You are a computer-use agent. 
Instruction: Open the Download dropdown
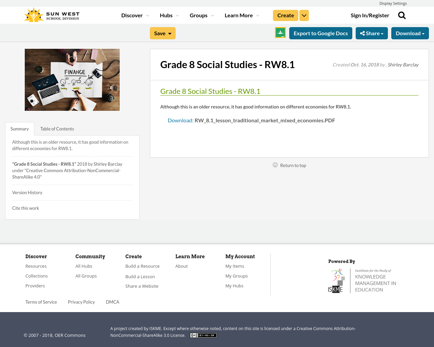point(410,33)
